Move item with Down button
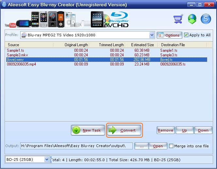Screen dimensions: 217x169 click(203, 130)
